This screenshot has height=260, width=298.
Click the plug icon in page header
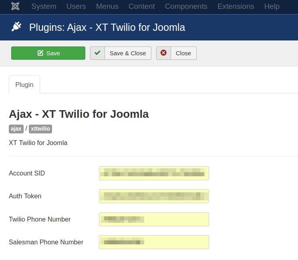point(16,26)
